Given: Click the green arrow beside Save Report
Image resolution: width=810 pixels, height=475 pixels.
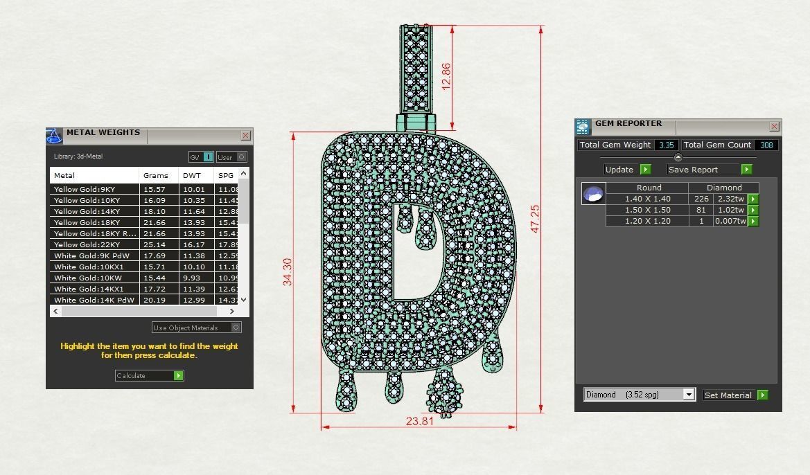Looking at the screenshot, I should 746,170.
